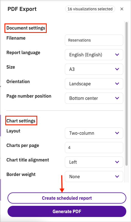131x222 pixels.
Task: Click the Size field chevron icon
Action: coord(117,69)
